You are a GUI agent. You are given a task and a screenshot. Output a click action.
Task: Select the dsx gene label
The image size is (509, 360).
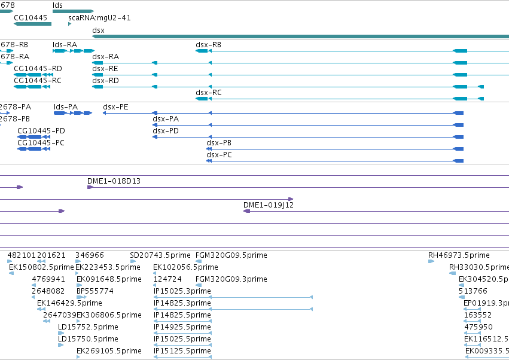point(98,30)
